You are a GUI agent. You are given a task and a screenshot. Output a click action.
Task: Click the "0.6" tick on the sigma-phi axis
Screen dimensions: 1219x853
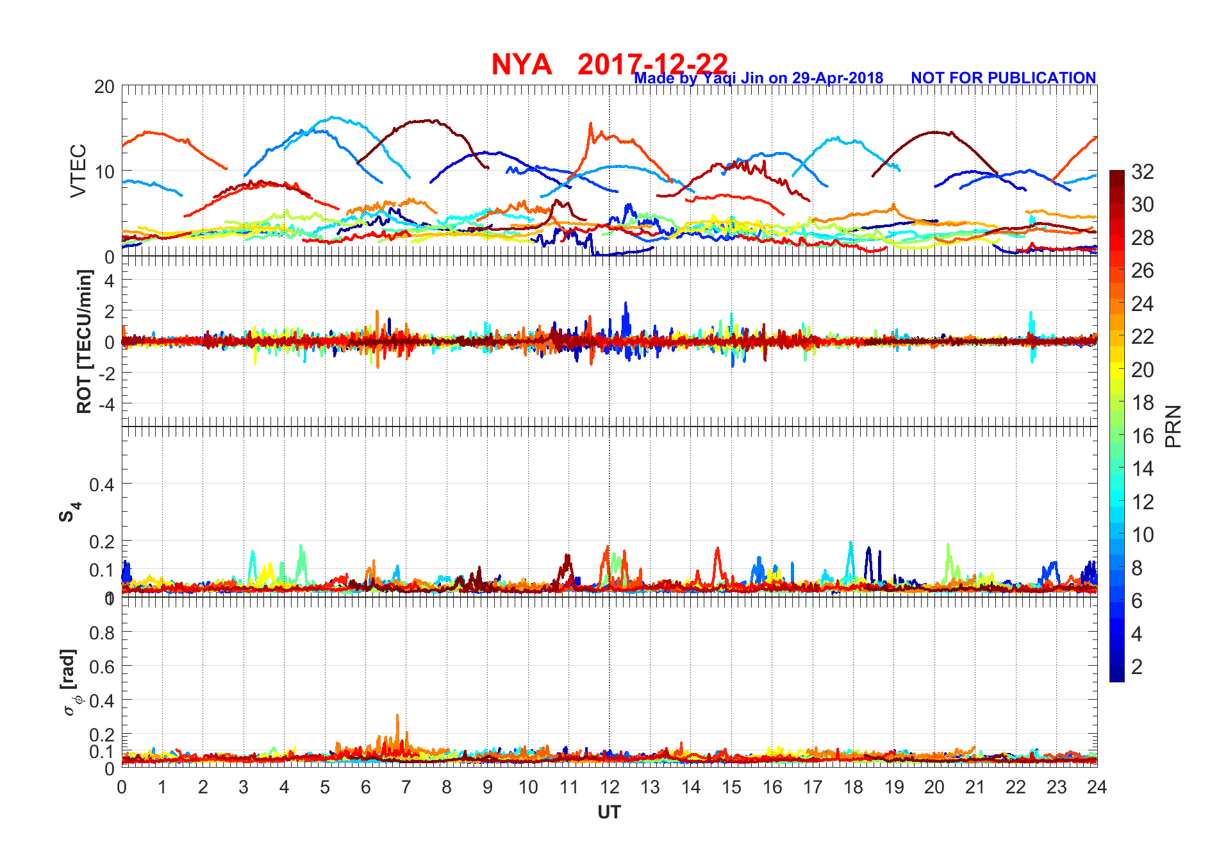pos(102,667)
